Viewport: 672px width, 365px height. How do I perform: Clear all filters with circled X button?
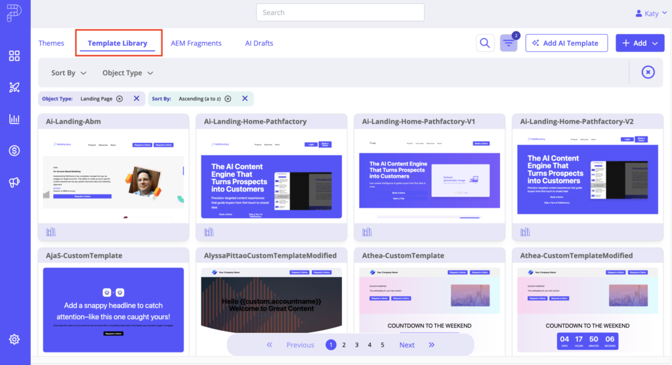tap(648, 73)
